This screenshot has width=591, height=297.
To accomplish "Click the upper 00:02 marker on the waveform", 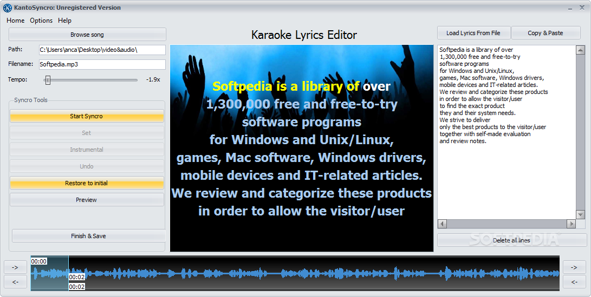I will [x=77, y=277].
